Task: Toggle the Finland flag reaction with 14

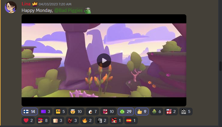Action: tap(30, 111)
